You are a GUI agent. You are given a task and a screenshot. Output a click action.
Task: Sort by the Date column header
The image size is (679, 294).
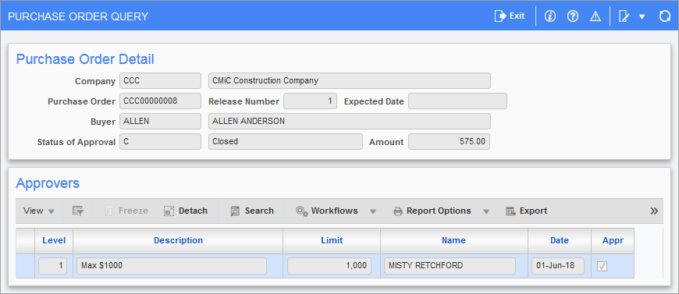point(560,240)
